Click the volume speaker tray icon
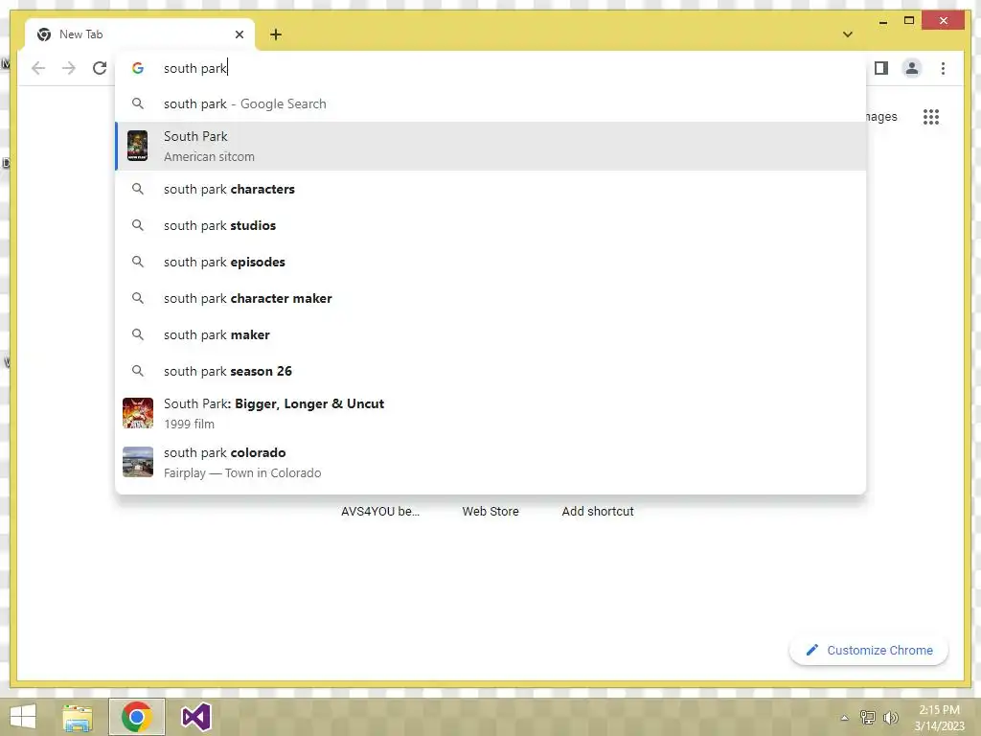The height and width of the screenshot is (736, 981). tap(890, 717)
